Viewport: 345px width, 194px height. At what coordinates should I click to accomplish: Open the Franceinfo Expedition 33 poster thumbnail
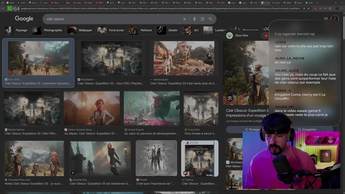201,108
